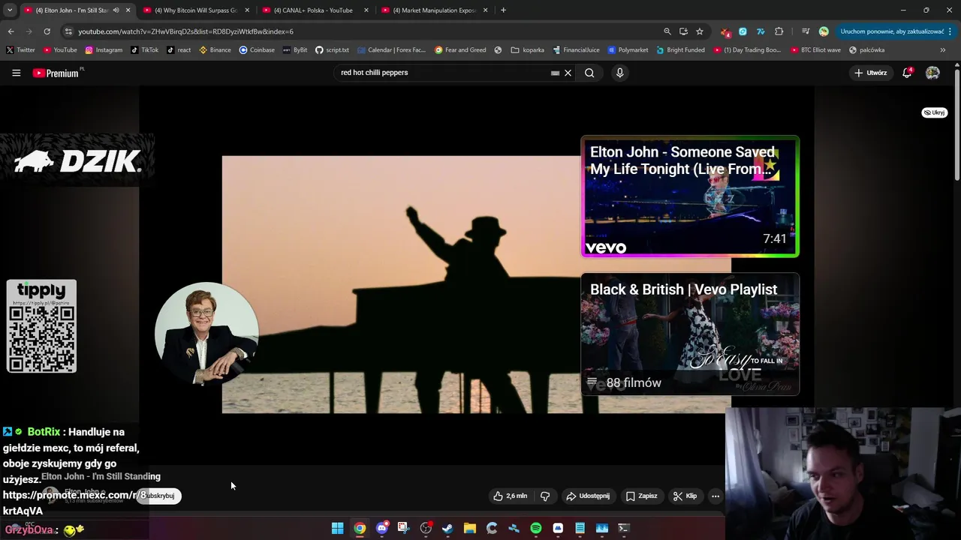Share video with Udostępnij button
The width and height of the screenshot is (961, 540).
point(588,496)
